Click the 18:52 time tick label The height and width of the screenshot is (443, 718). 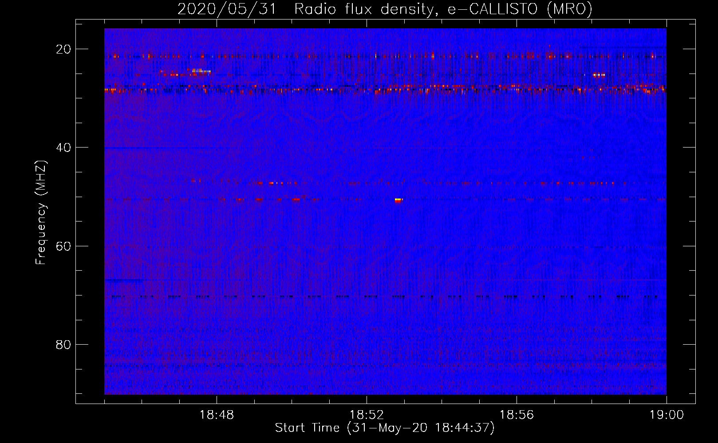click(x=367, y=415)
